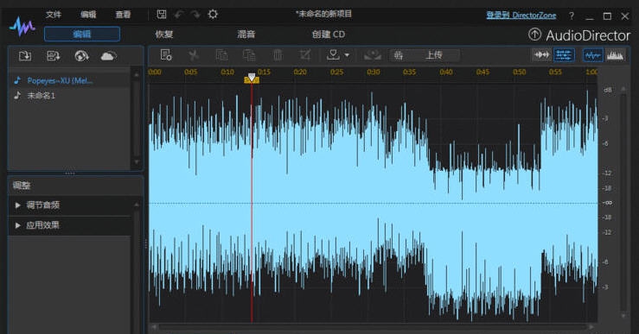
Task: Click the 0:45 mark on time ruler
Action: tap(482, 72)
